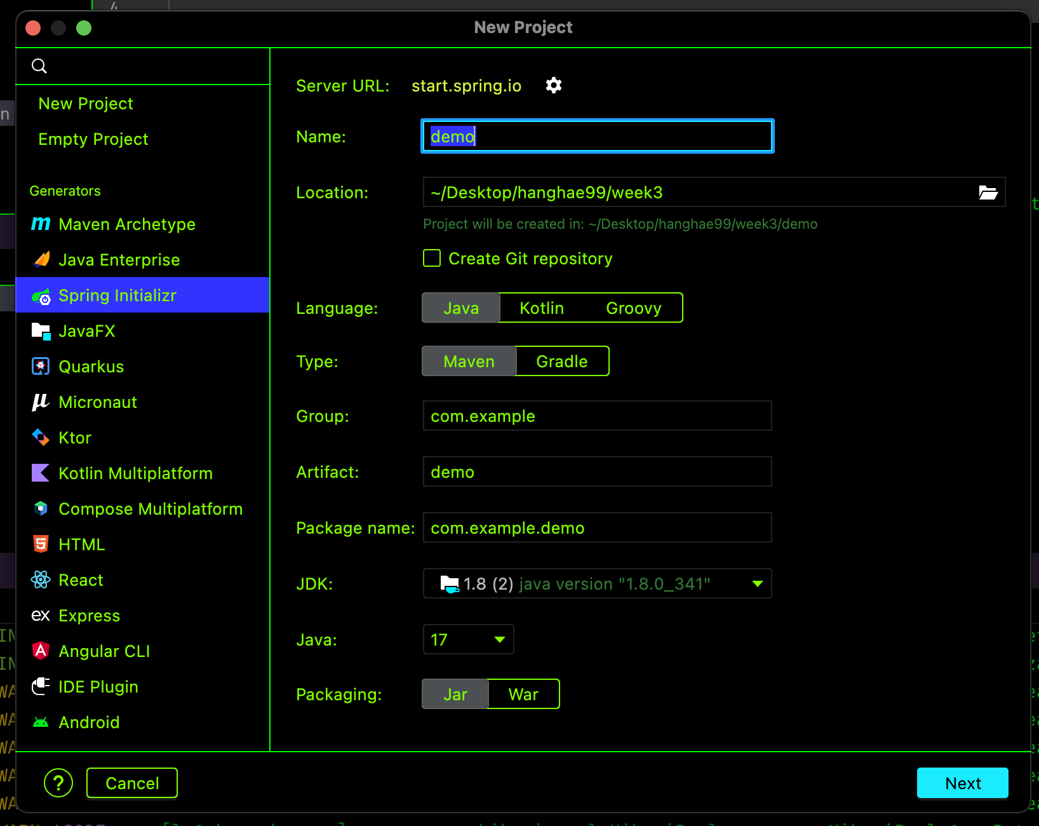Open Server URL settings gear
Image resolution: width=1039 pixels, height=826 pixels.
(x=554, y=85)
